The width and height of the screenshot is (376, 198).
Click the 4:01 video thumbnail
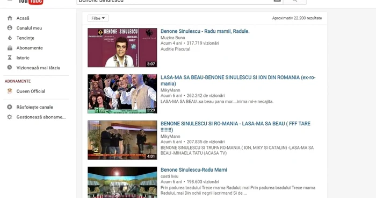122,140
